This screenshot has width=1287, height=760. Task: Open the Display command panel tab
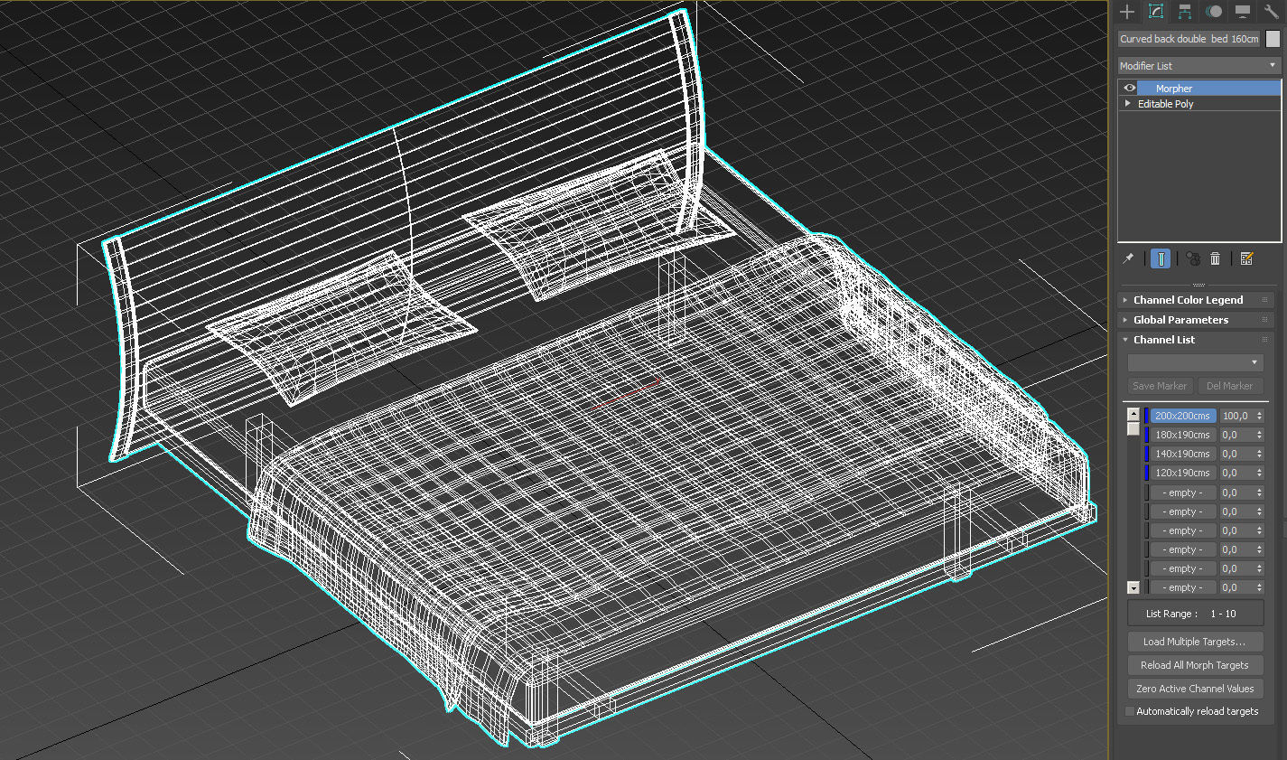click(x=1243, y=12)
